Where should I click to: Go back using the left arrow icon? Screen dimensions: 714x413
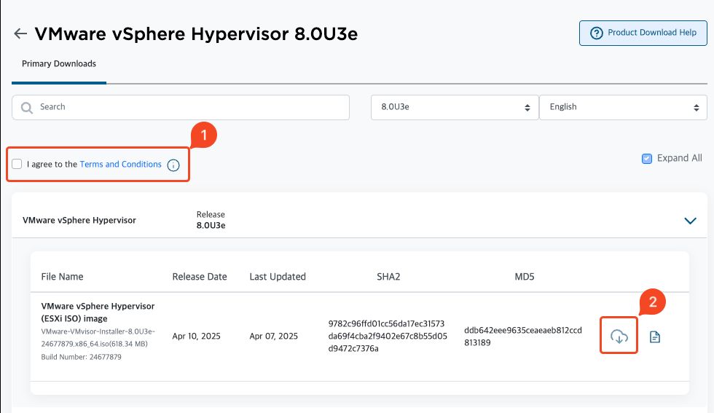point(20,34)
